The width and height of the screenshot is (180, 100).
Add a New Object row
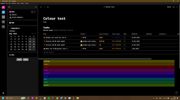click(x=49, y=52)
